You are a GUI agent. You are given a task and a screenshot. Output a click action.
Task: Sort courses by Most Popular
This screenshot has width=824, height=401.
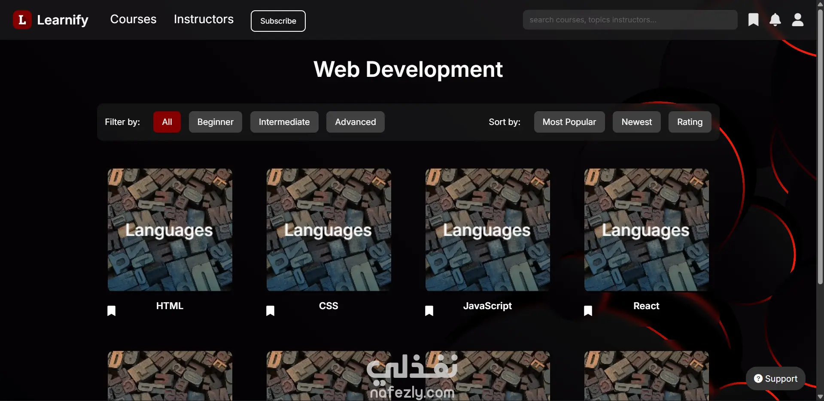(569, 122)
